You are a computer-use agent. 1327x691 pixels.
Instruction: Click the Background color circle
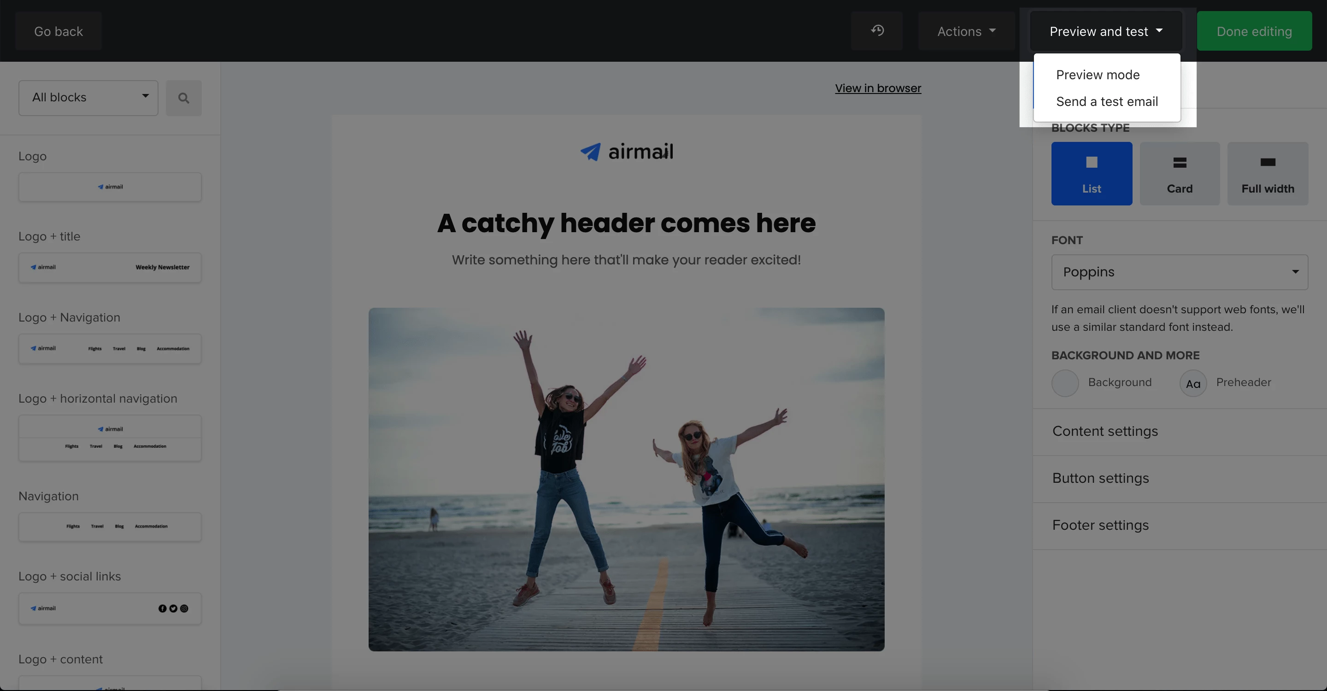pos(1065,383)
